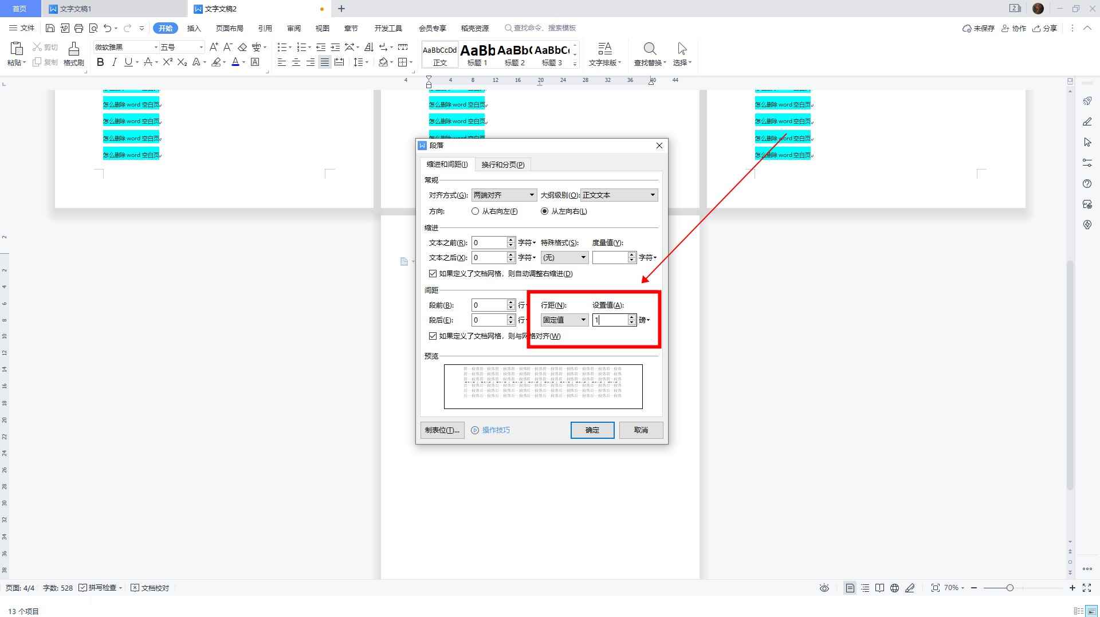Screen dimensions: 1100x617
Task: Click the OK (确定) button in the dialog
Action: pyautogui.click(x=592, y=430)
